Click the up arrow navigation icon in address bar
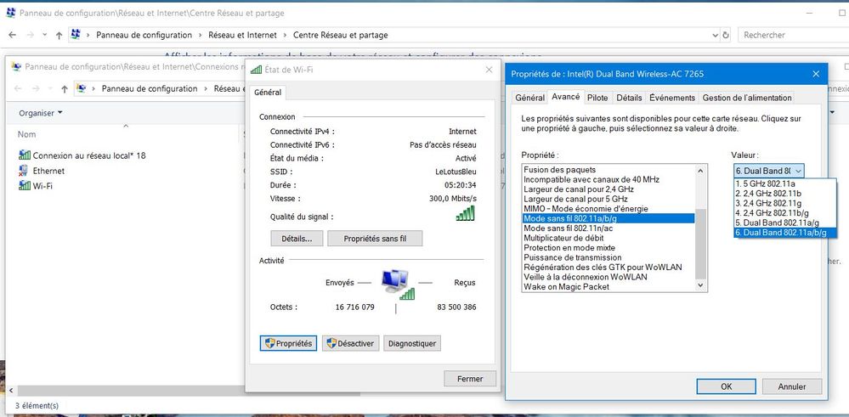849x417 pixels. 58,36
